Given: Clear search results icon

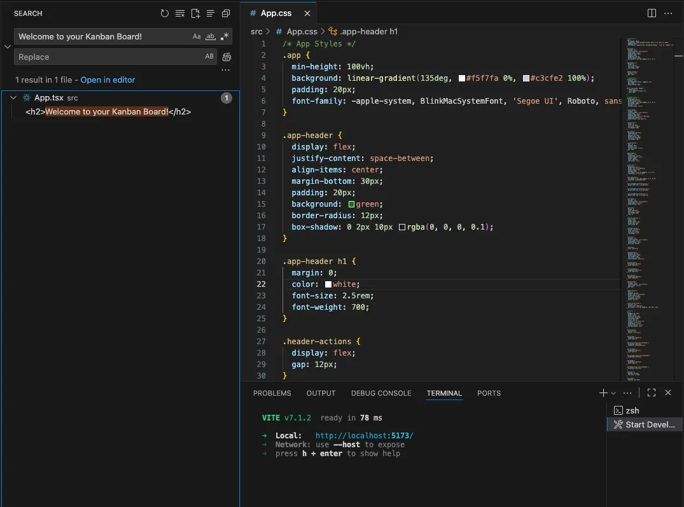Looking at the screenshot, I should click(x=179, y=13).
